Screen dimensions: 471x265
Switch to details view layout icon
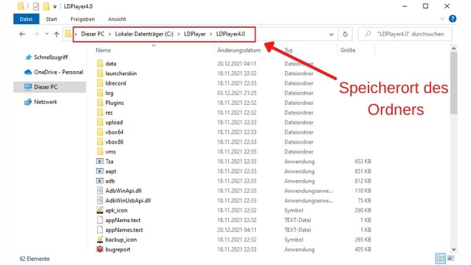440,259
